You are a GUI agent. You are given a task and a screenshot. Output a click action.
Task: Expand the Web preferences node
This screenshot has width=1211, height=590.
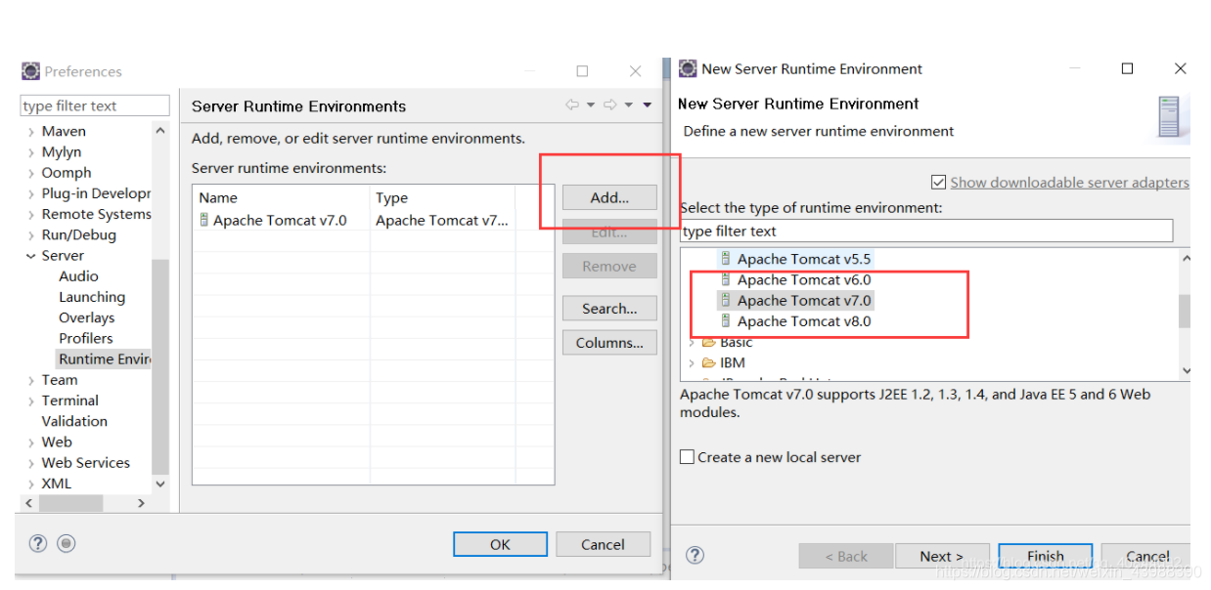click(30, 442)
